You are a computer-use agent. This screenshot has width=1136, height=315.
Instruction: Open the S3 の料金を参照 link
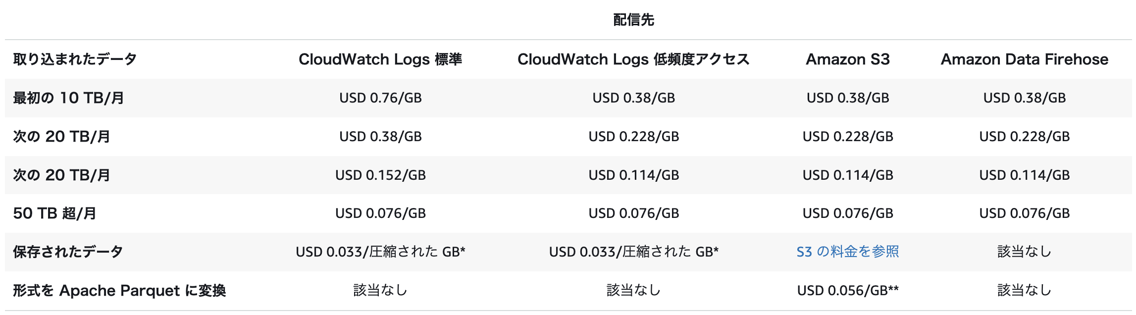coord(848,252)
